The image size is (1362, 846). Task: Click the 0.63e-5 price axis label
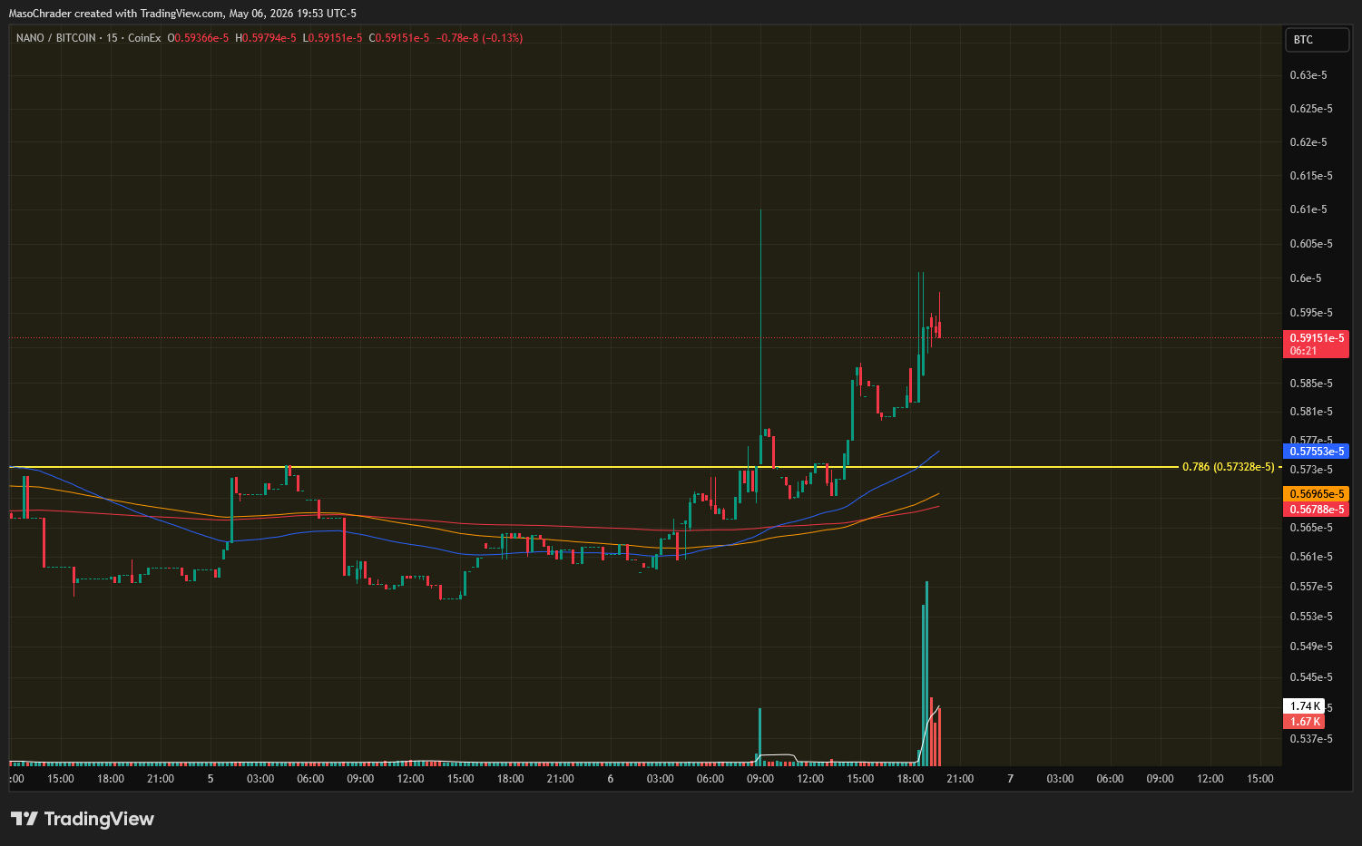1308,75
